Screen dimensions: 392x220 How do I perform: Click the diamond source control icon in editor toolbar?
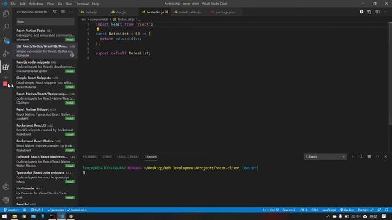361,12
